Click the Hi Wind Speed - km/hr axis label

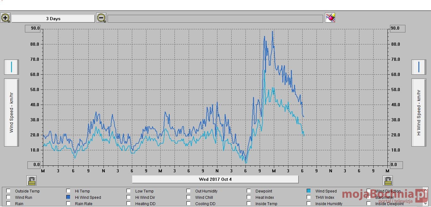pos(419,112)
